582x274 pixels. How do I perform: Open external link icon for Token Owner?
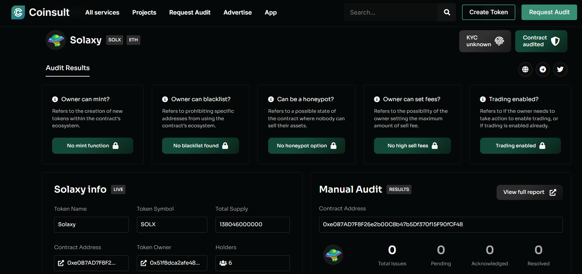(x=144, y=263)
